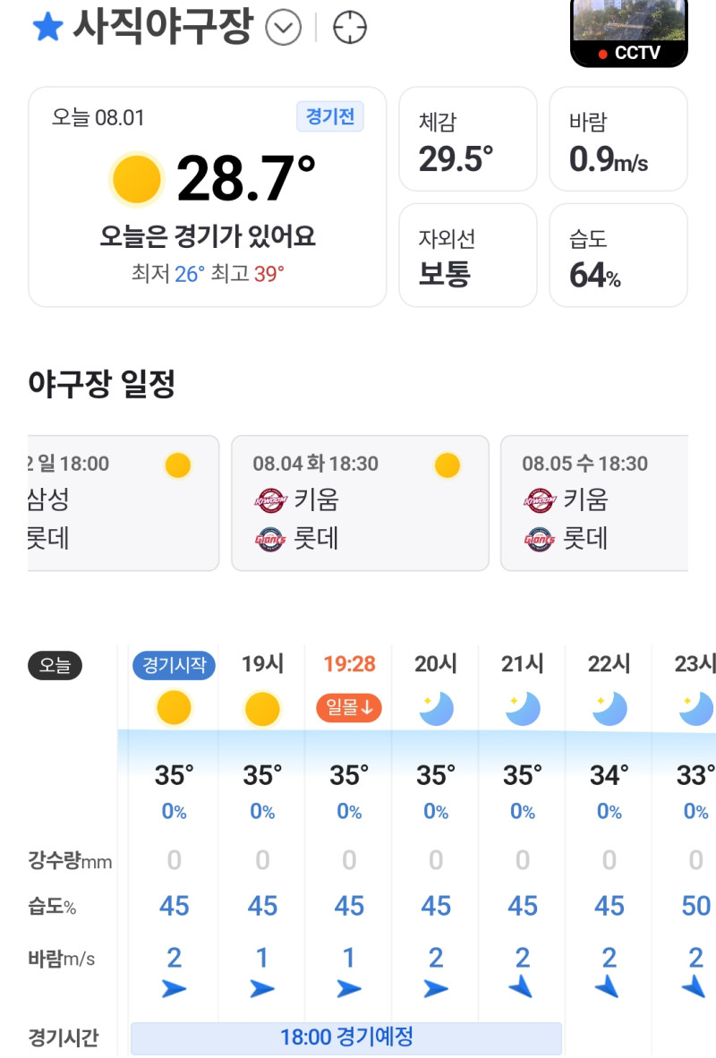Tap the Giants team logo in 08.05 game

(539, 540)
